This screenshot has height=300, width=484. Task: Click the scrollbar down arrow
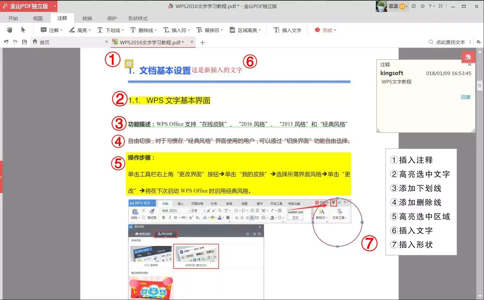coord(480,296)
